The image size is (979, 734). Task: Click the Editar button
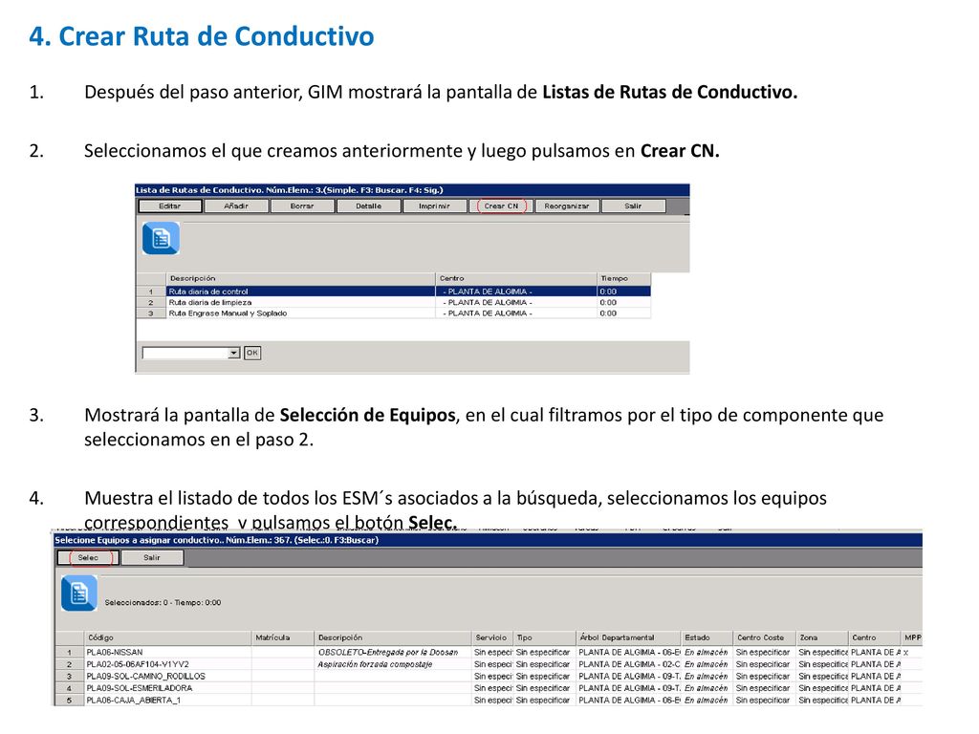(170, 206)
